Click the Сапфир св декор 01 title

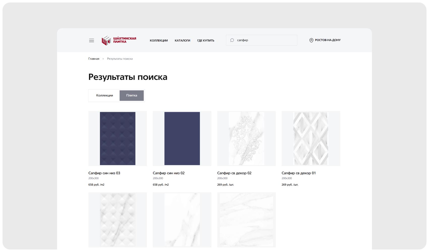pyautogui.click(x=299, y=173)
